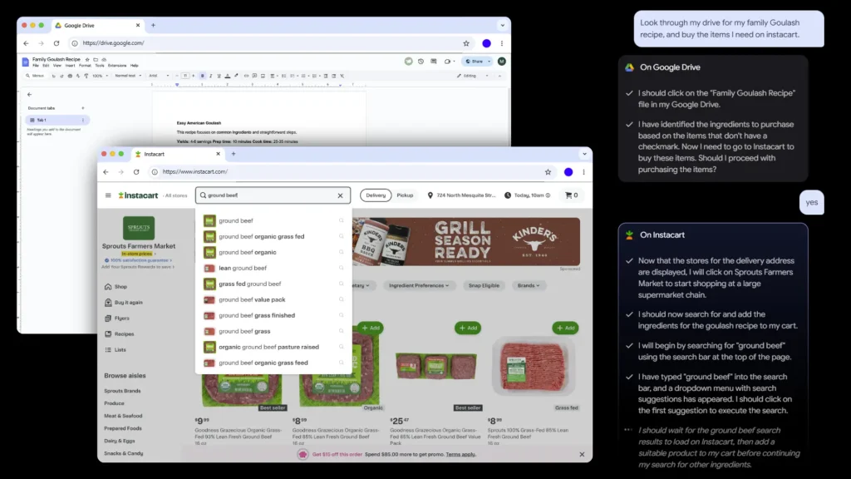
Task: Open the File menu in Google Docs
Action: coord(36,66)
